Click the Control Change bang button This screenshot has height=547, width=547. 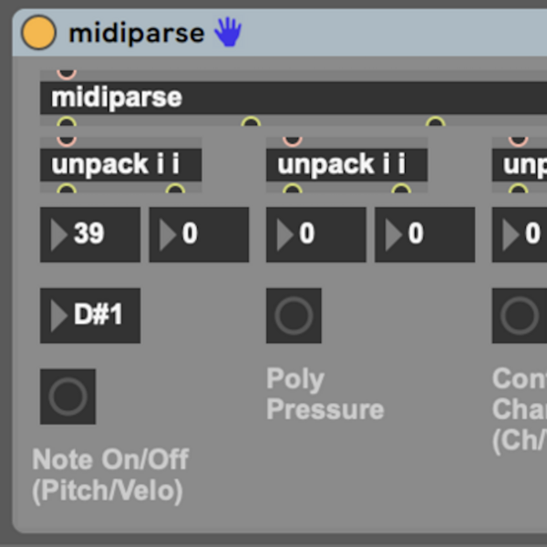(x=519, y=315)
